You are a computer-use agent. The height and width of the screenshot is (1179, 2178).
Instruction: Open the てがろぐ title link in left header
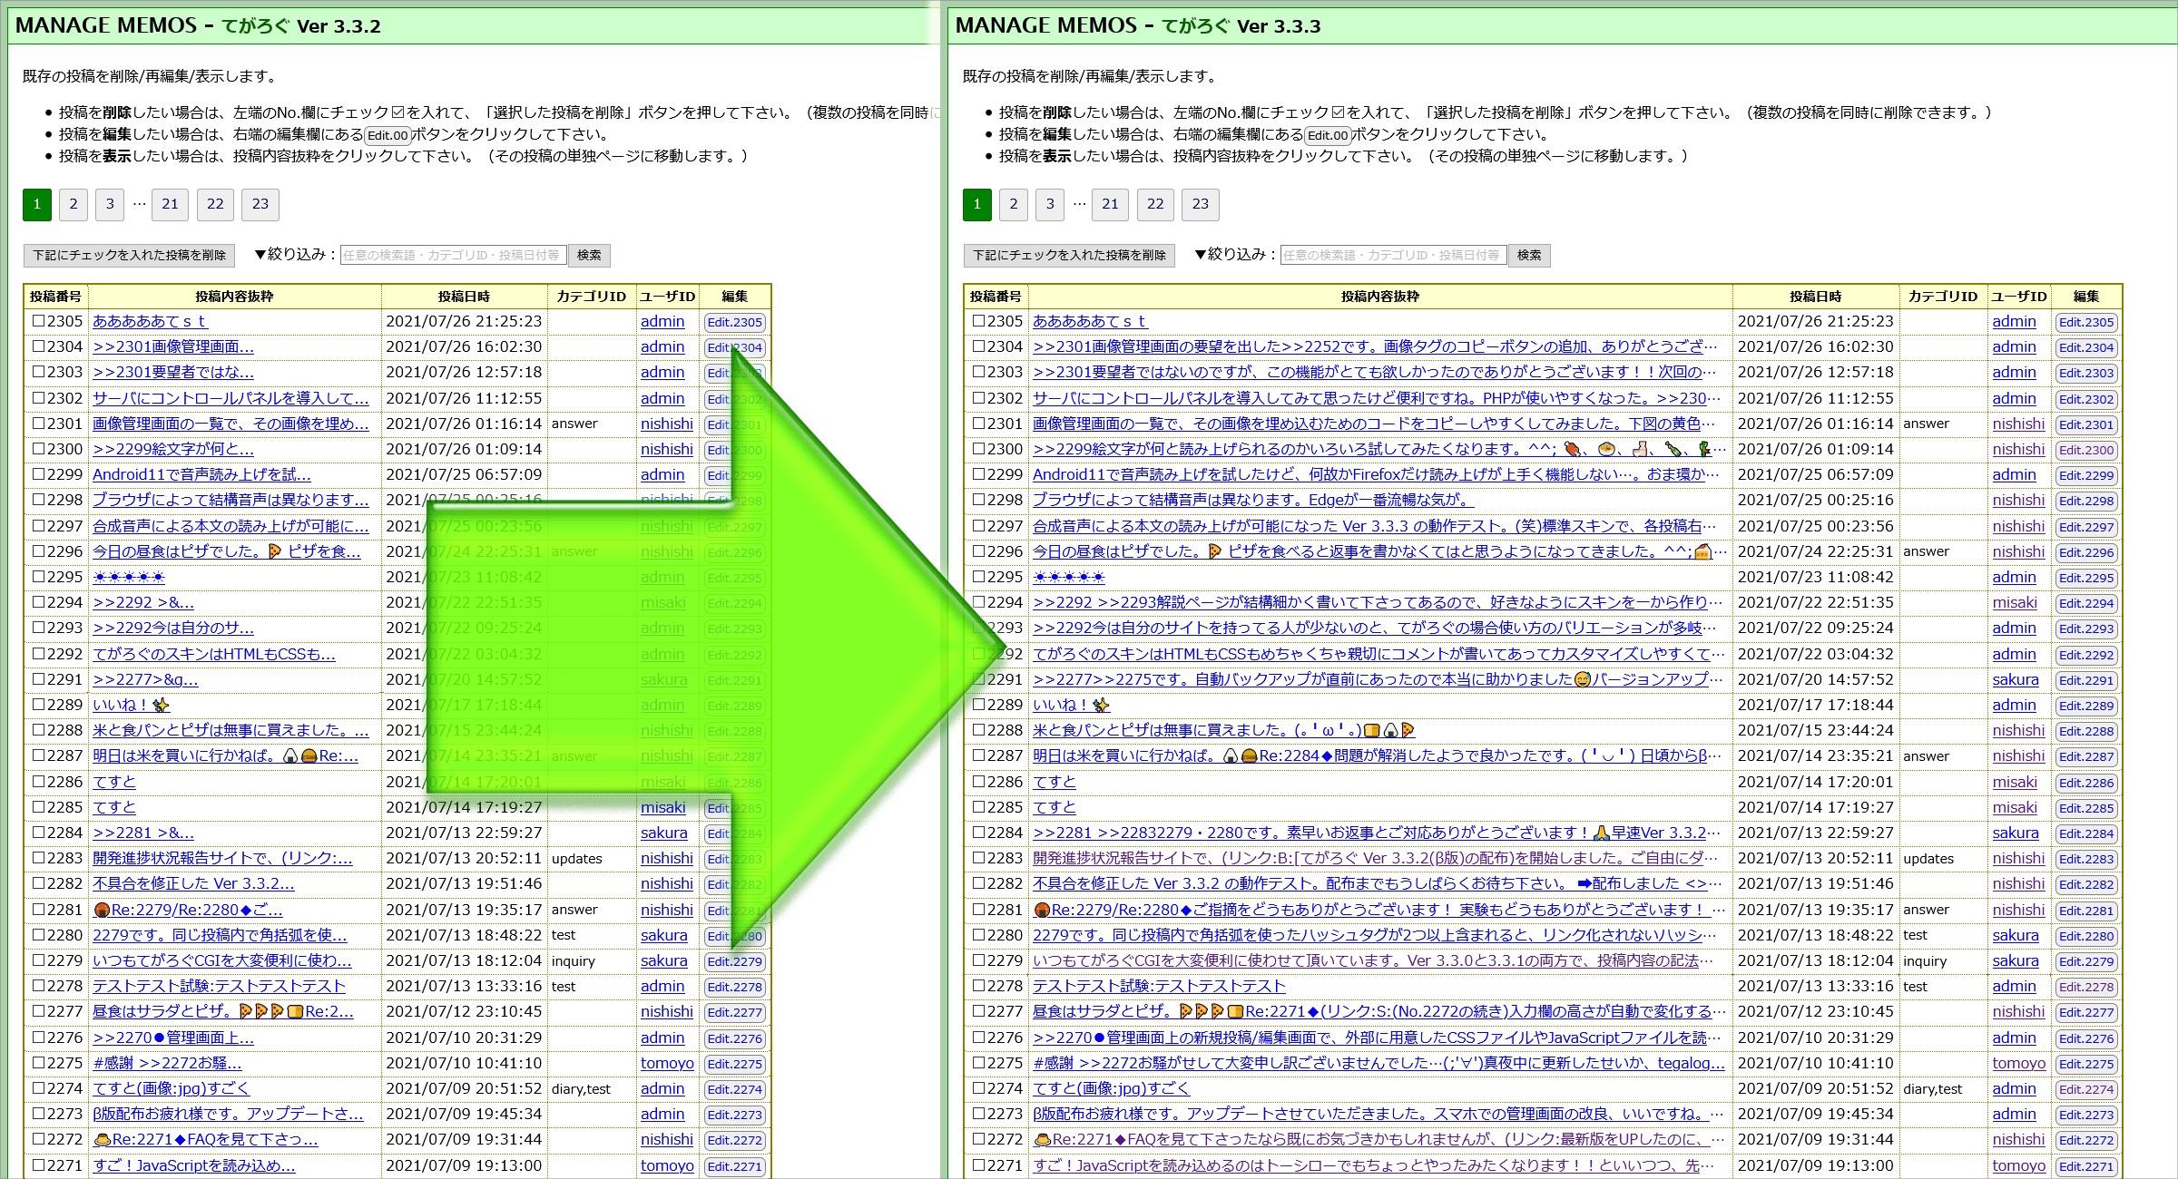[256, 25]
